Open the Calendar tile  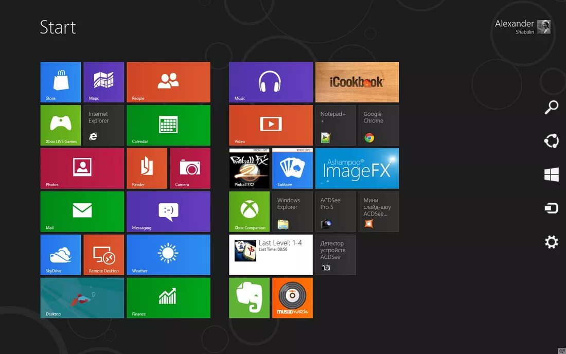point(169,125)
